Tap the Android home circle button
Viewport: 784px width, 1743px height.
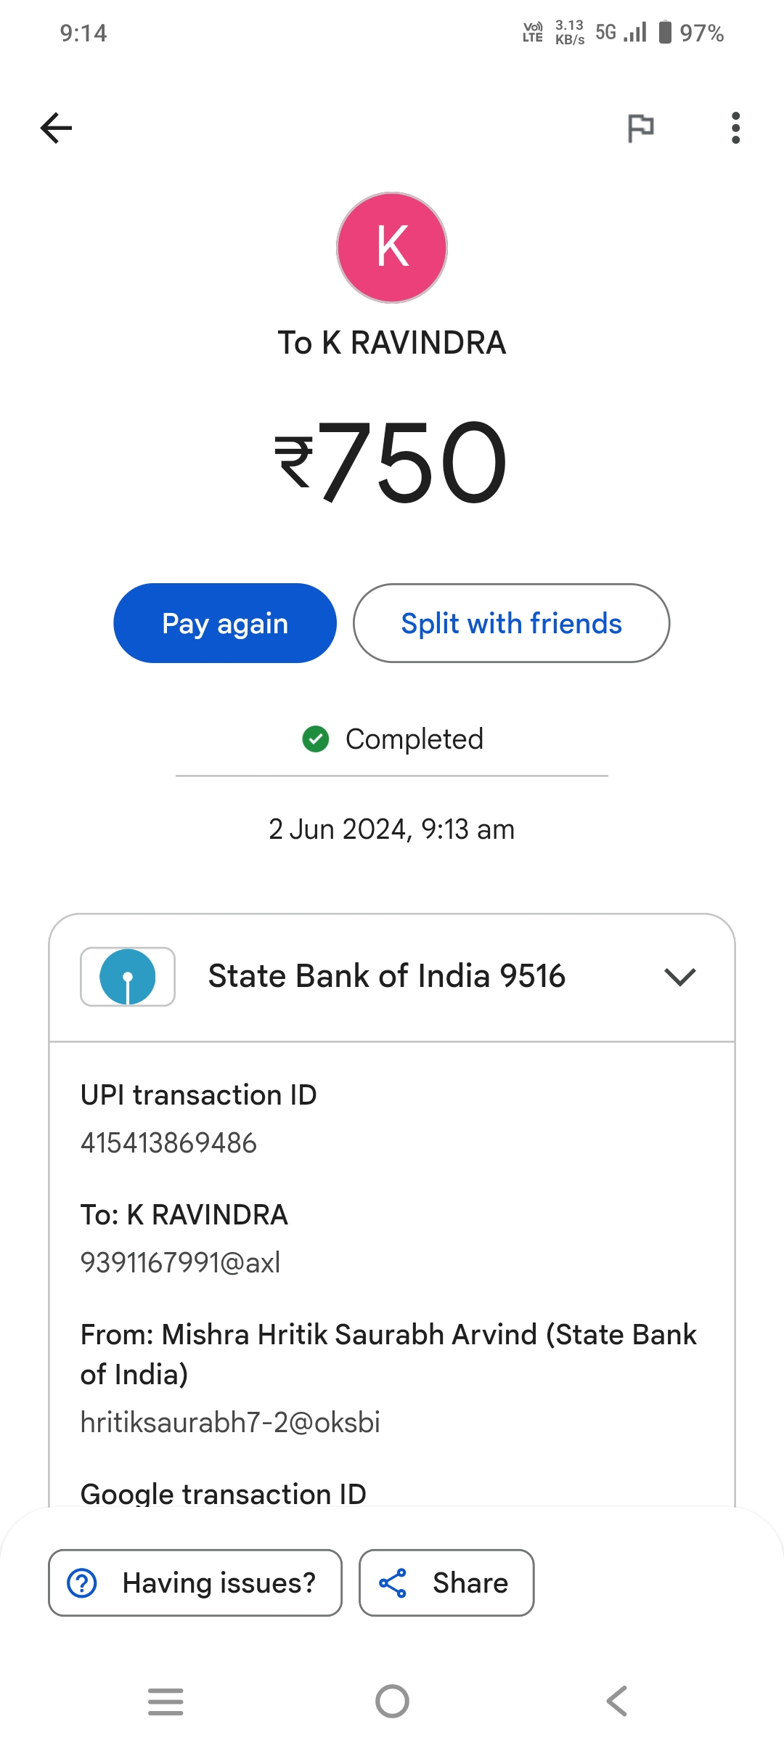point(392,1702)
